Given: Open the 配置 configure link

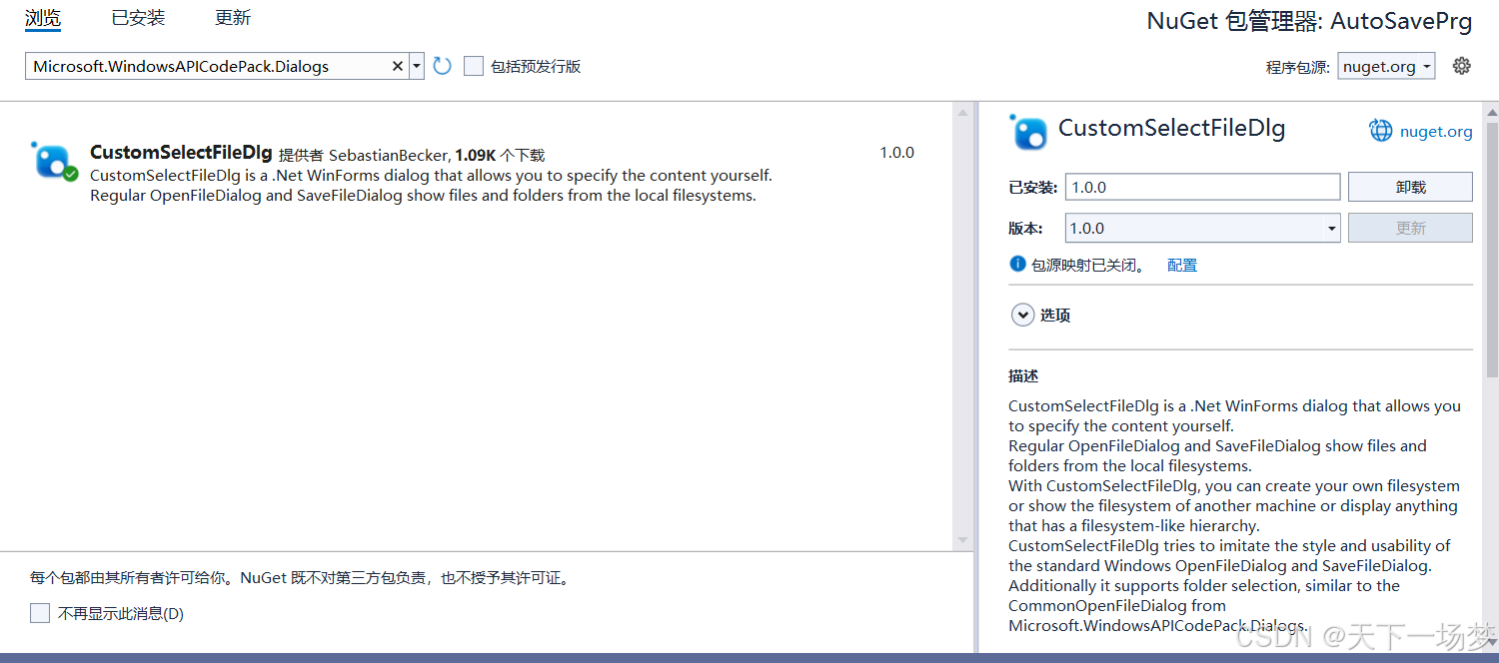Looking at the screenshot, I should point(1182,265).
